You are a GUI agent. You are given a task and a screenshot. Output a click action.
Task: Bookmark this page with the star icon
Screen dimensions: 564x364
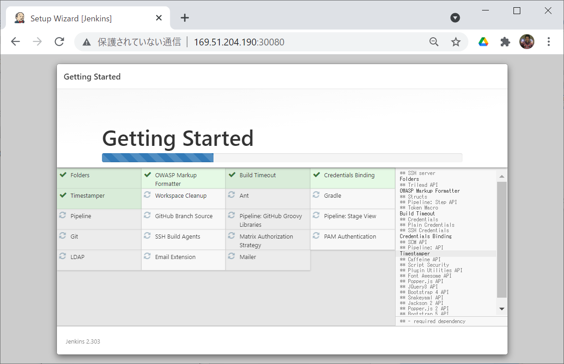pyautogui.click(x=456, y=42)
